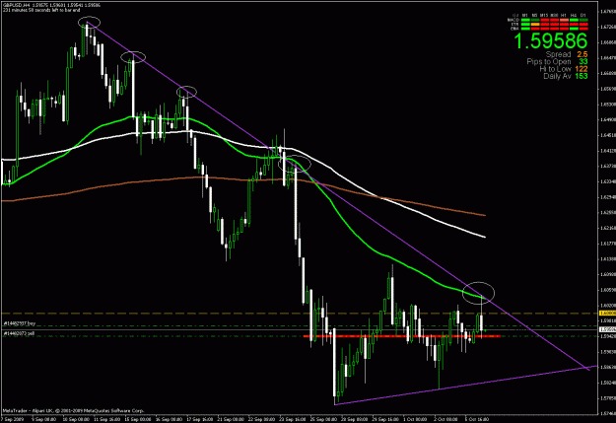Click the 7 Sep 2009 date label
Viewport: 616px width, 423px height.
pos(13,419)
